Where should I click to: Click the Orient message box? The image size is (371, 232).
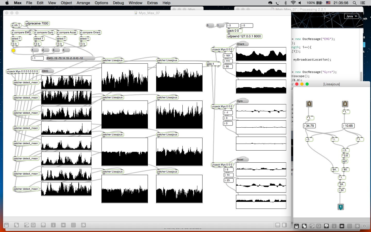[x=242, y=44]
